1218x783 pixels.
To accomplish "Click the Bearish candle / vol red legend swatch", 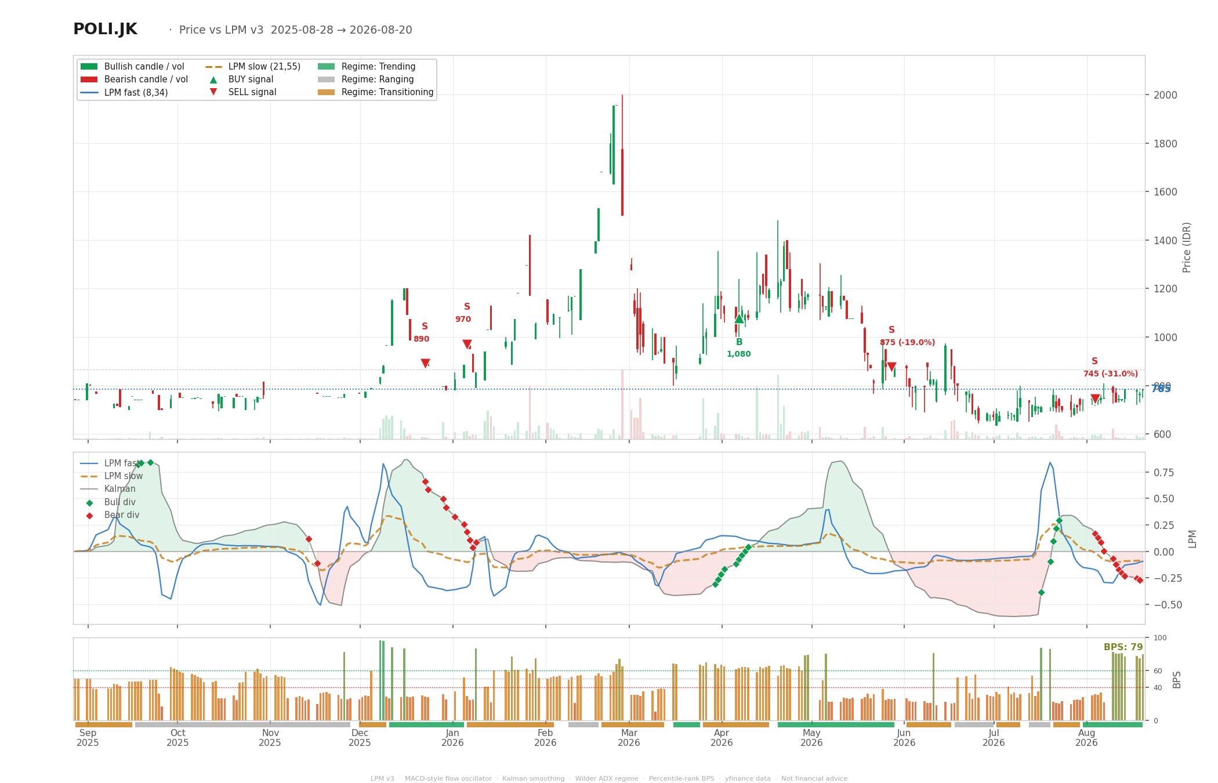I will (x=89, y=79).
